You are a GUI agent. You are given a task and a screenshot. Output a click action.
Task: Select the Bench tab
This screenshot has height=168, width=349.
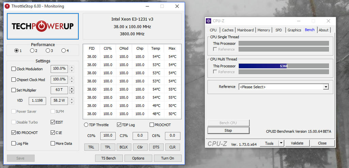coord(310,30)
